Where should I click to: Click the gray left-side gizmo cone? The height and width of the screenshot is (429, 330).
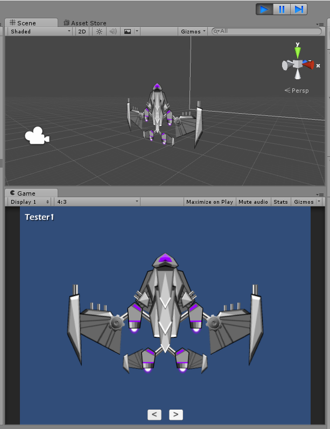286,65
